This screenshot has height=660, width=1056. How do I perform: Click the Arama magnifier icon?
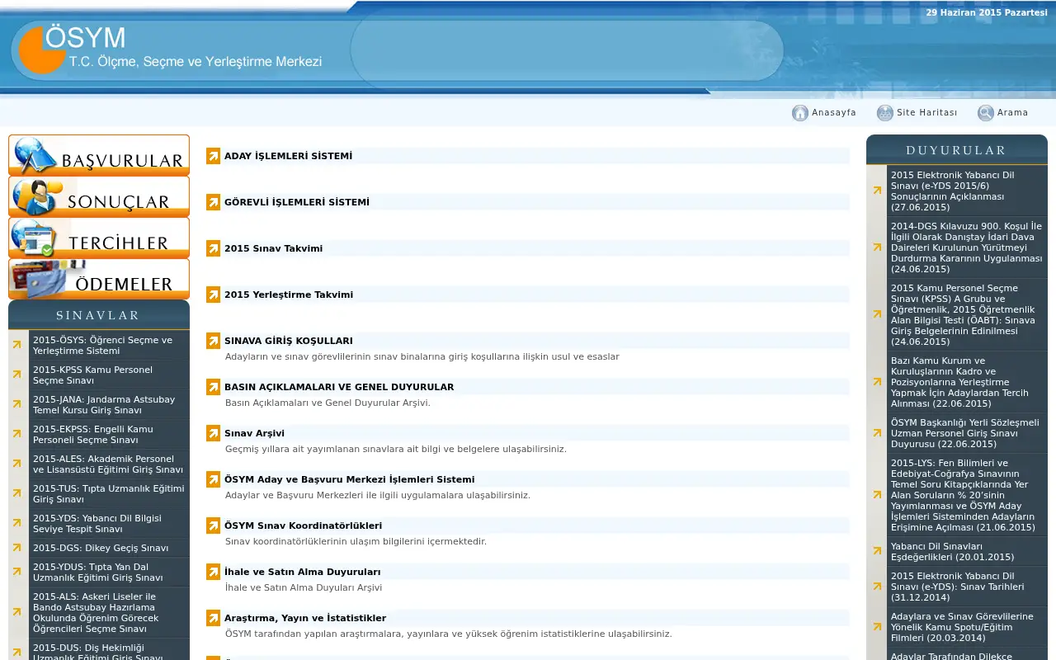[x=986, y=113]
